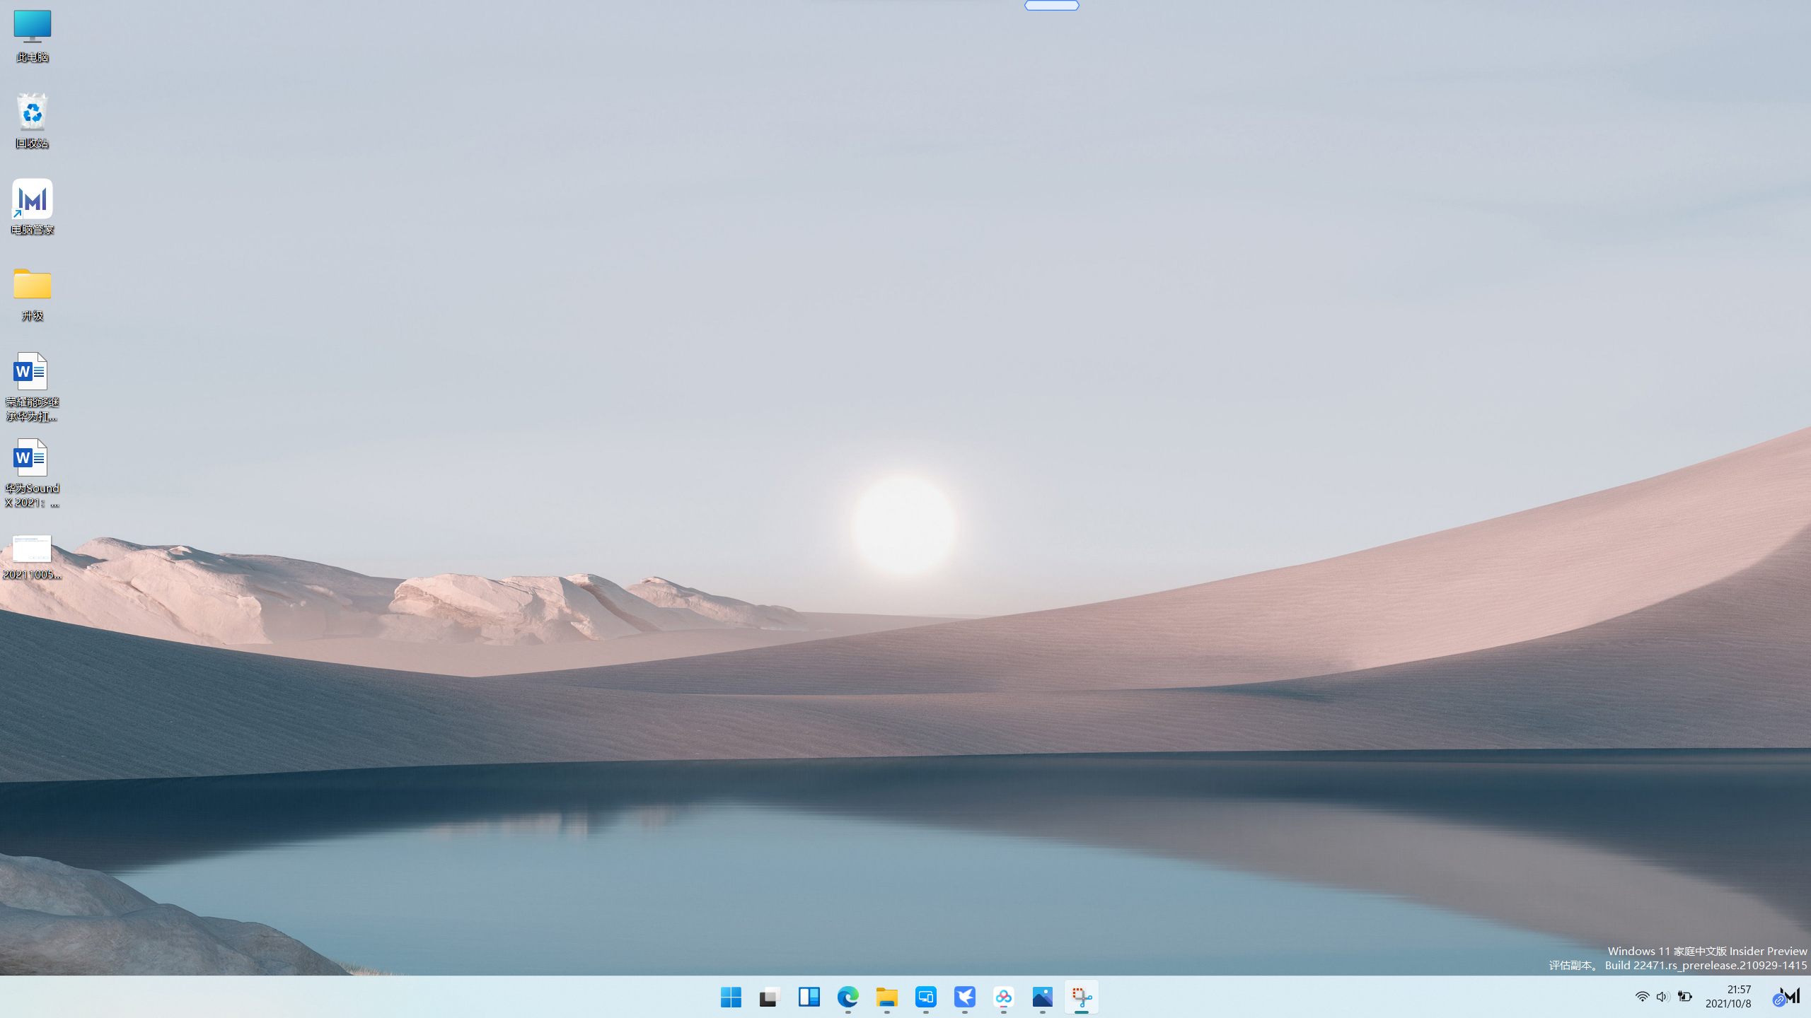Select the 回收站 recycle bin icon

point(32,120)
